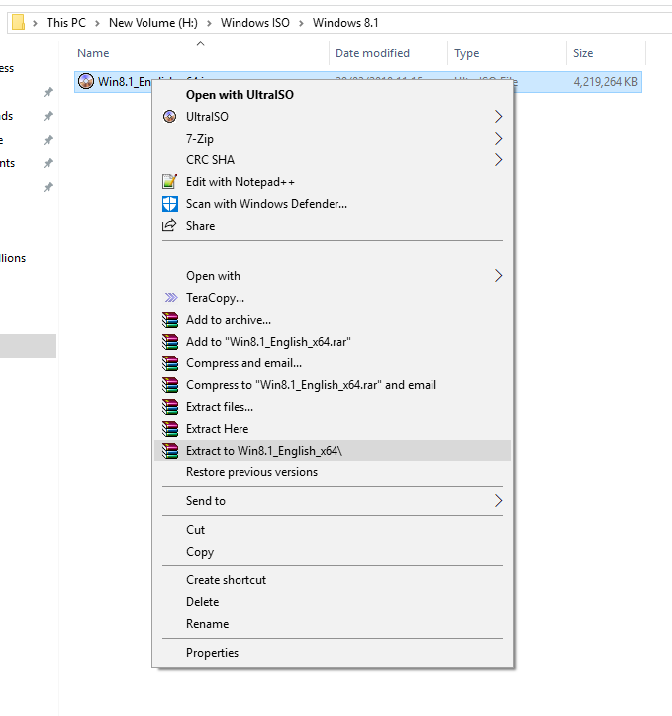Select Compress and email option
The image size is (672, 716).
coord(243,363)
